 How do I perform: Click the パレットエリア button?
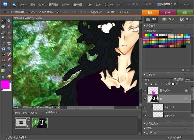tap(175, 138)
